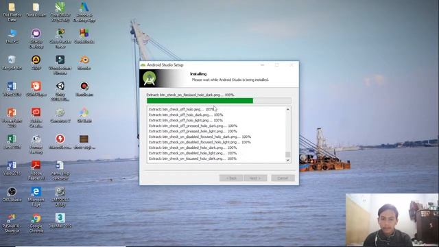Open the Unity desktop shortcut
This screenshot has width=439, height=247.
(60, 91)
